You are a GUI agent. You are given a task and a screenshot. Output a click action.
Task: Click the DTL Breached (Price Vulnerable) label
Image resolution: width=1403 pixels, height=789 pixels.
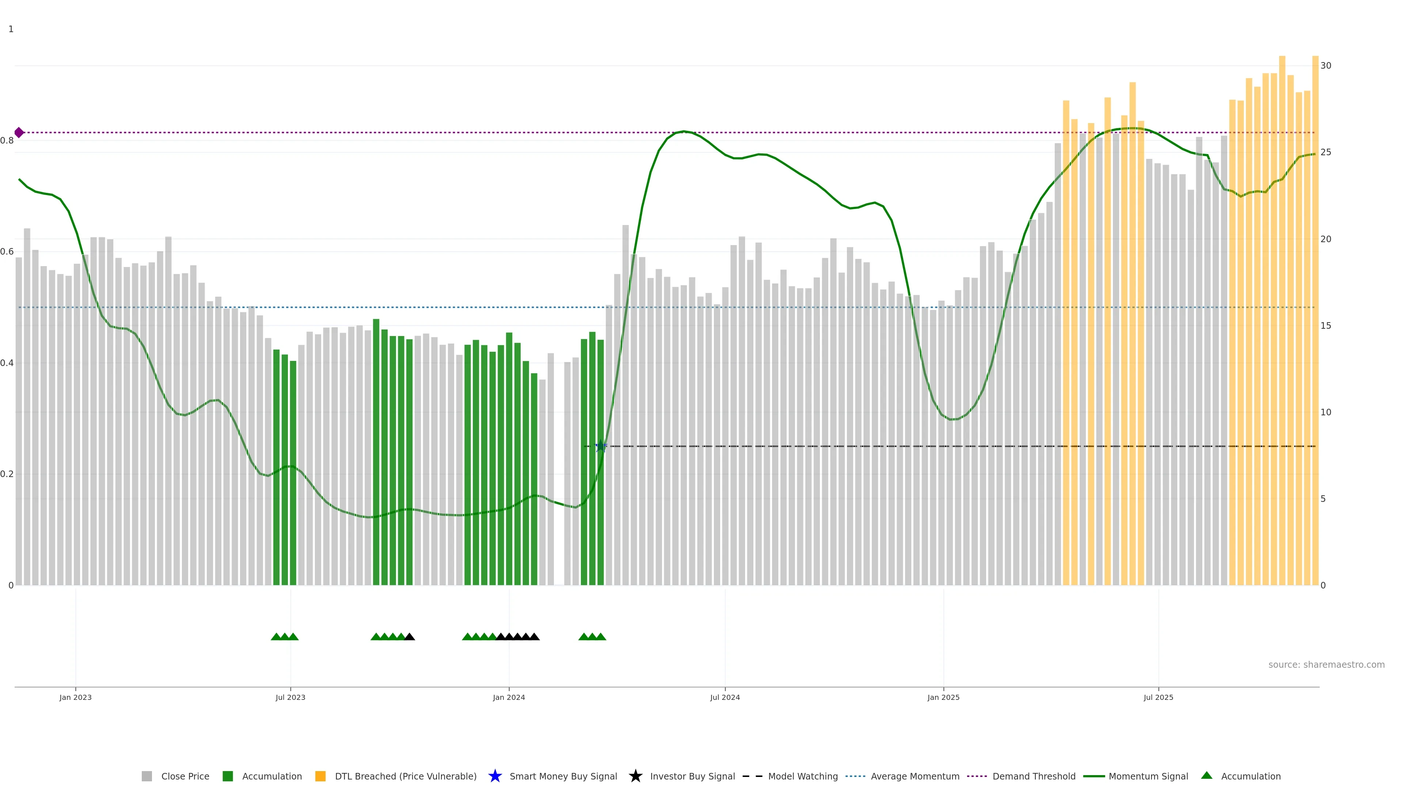pos(405,776)
